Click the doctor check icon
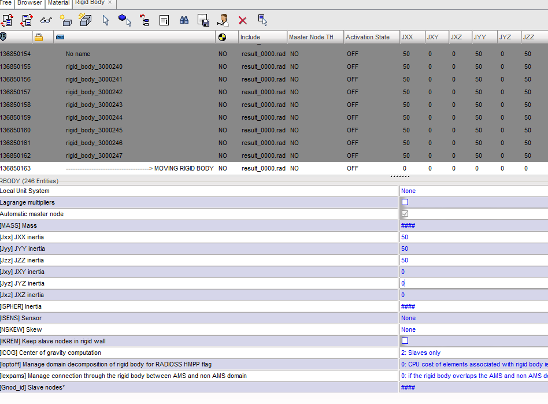Image resolution: width=548 pixels, height=404 pixels. 223,20
